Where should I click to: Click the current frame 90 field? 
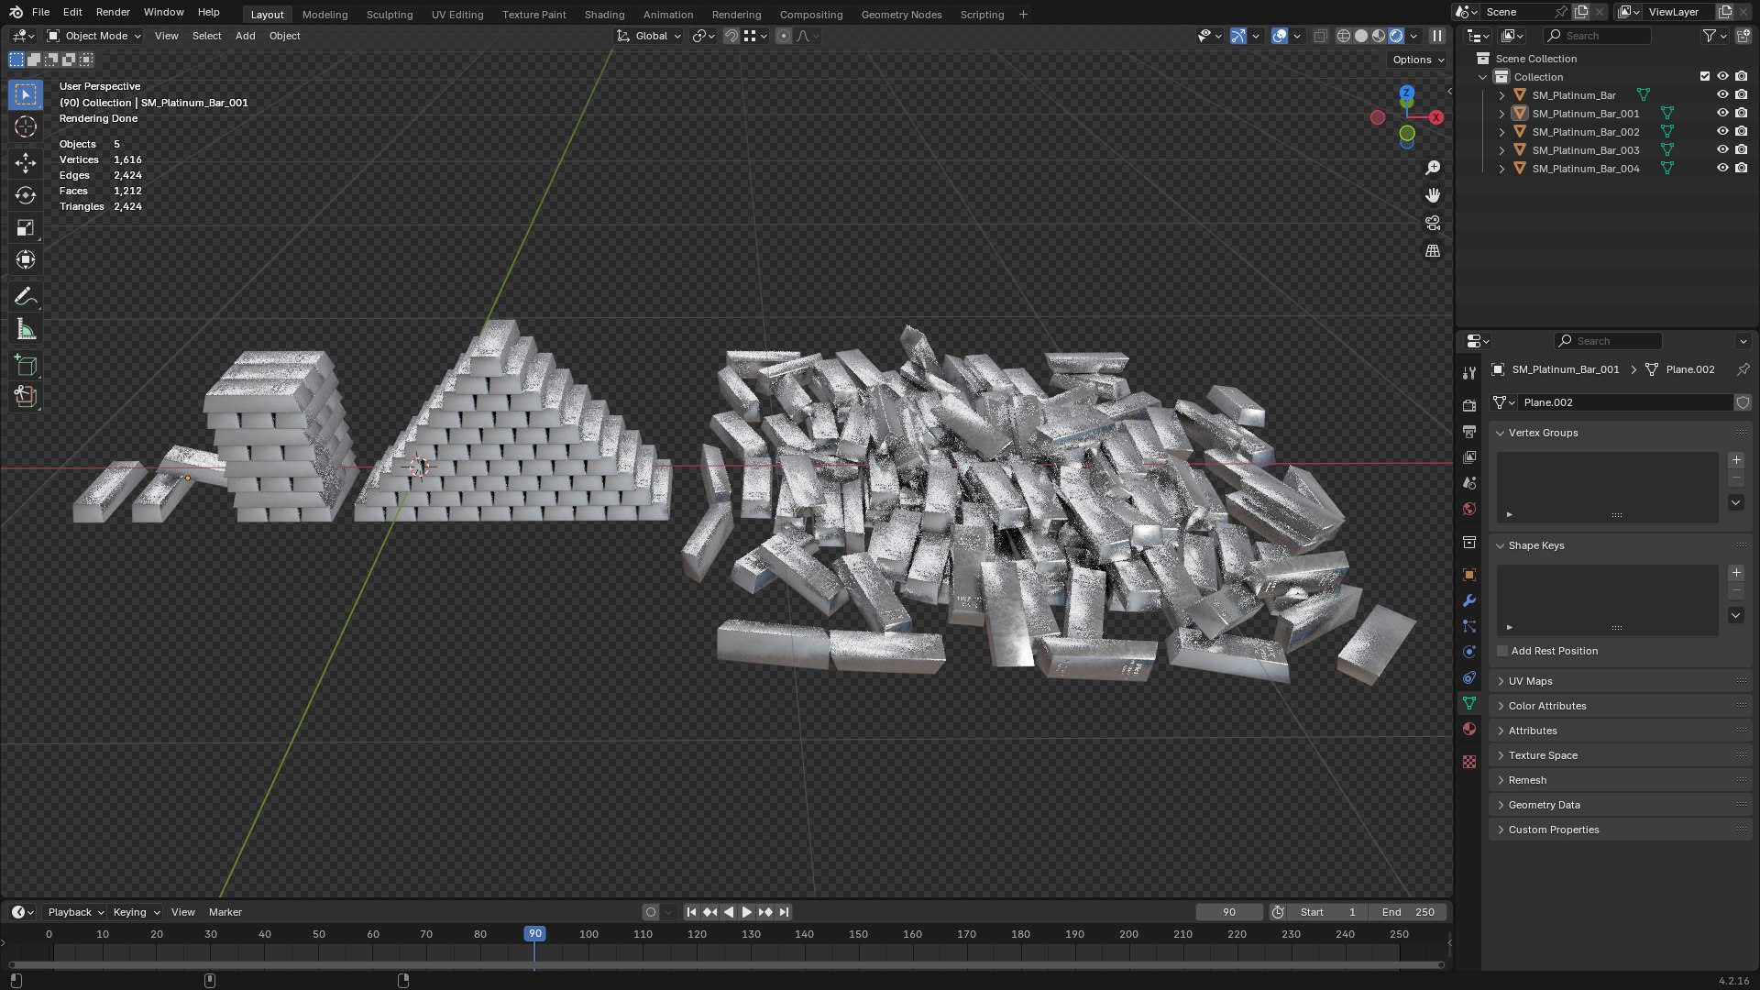tap(1229, 912)
